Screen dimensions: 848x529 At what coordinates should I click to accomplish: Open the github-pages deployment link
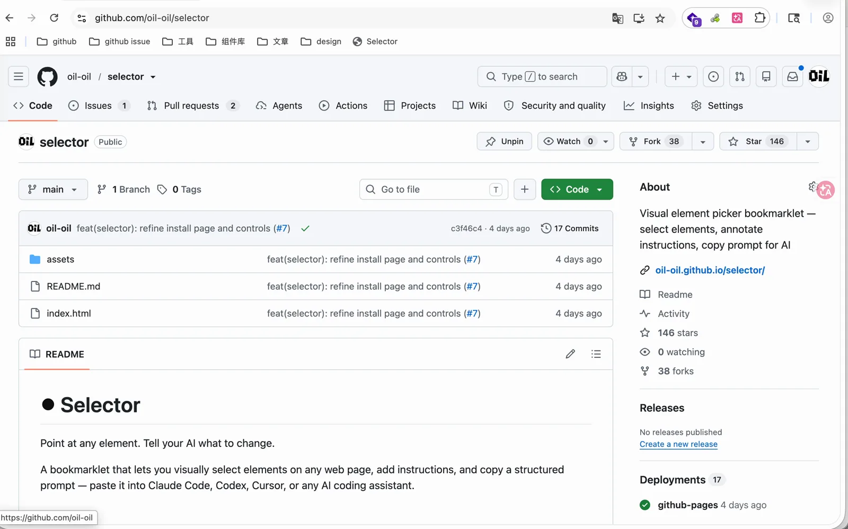(x=687, y=505)
